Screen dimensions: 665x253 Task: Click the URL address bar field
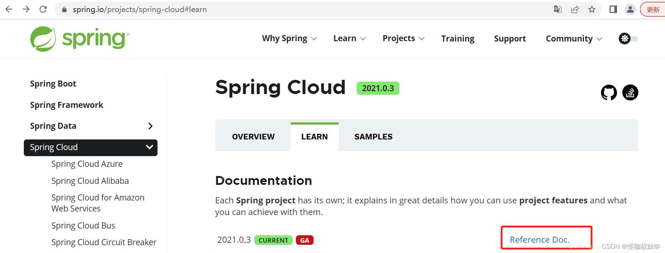coord(284,10)
